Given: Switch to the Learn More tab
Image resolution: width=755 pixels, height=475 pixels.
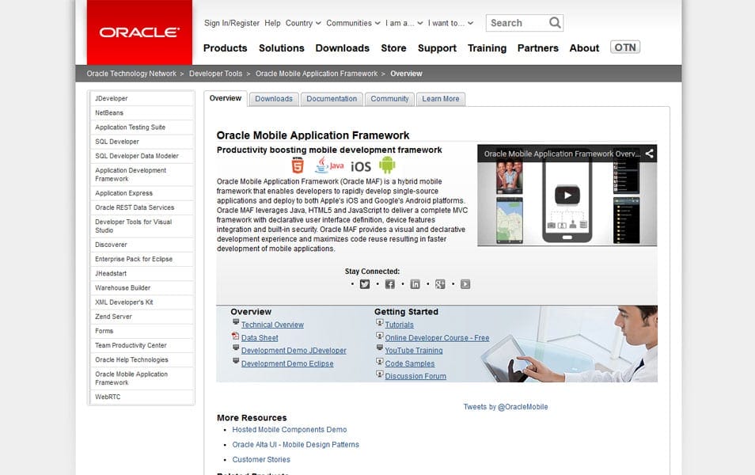Looking at the screenshot, I should 441,99.
